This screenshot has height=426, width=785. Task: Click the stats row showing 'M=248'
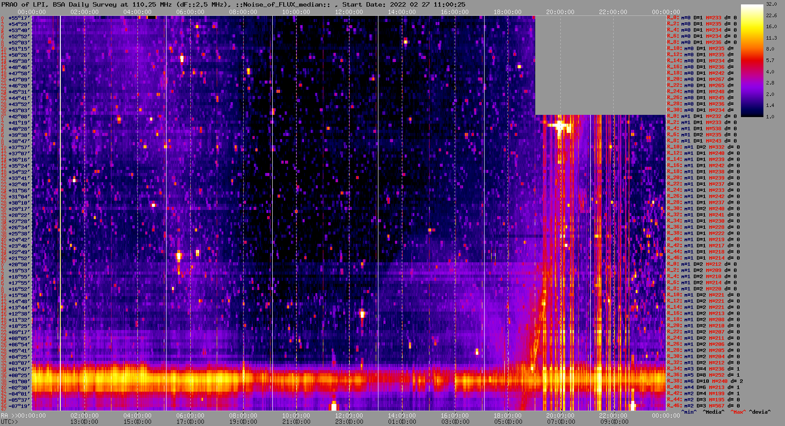[x=700, y=92]
